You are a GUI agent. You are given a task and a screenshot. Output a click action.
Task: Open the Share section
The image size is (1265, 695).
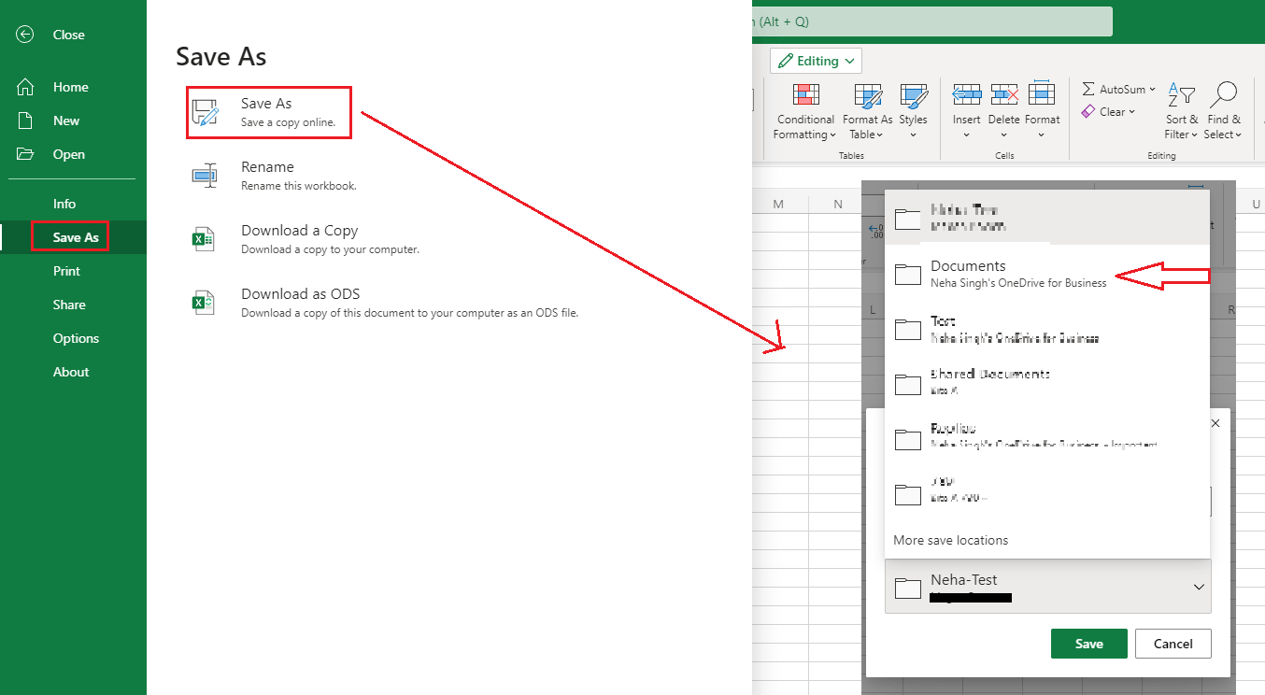coord(69,305)
